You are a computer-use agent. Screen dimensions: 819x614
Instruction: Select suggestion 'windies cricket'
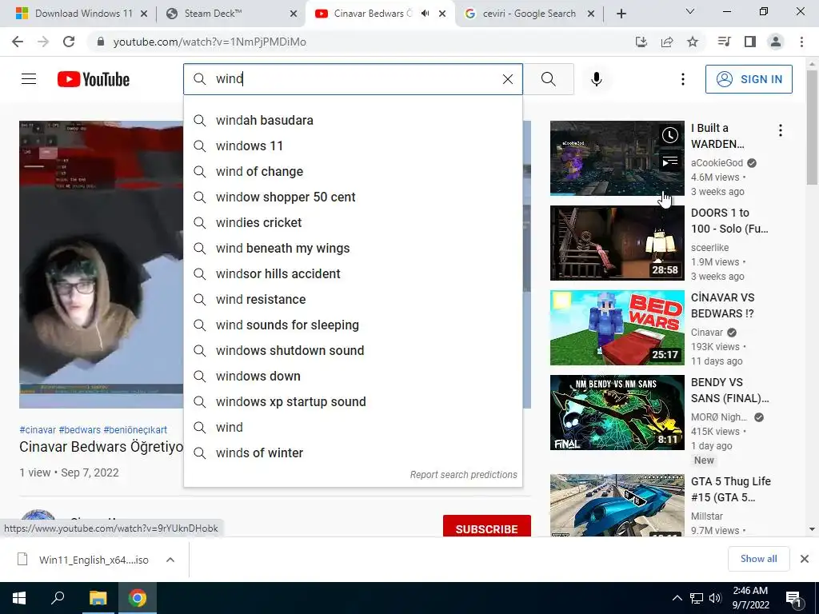coord(353,222)
